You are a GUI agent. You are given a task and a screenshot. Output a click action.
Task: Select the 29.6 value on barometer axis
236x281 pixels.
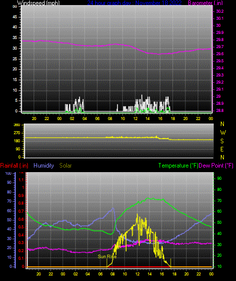[220, 54]
